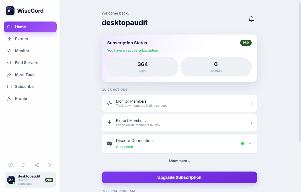Navigate to Find Servers

[30, 63]
